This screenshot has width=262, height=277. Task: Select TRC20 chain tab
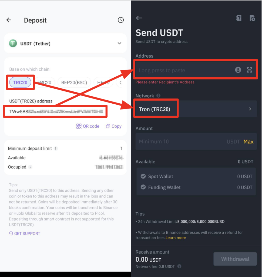[x=20, y=83]
